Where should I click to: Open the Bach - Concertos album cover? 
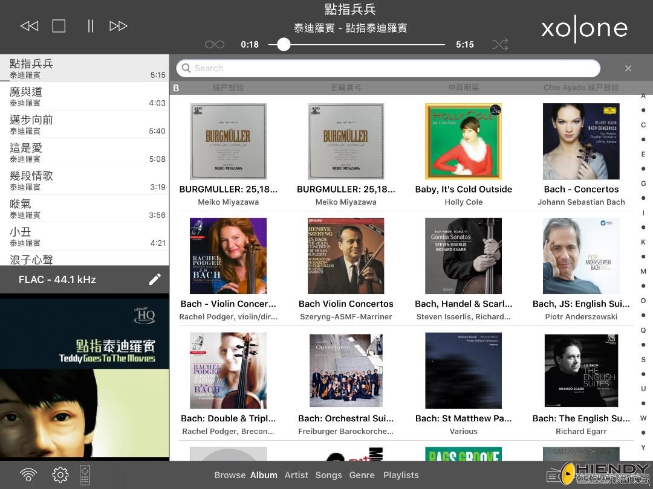581,141
